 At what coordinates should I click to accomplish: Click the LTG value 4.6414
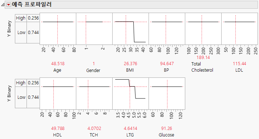pos(130,128)
